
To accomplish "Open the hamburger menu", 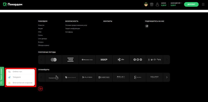I will point(203,4).
